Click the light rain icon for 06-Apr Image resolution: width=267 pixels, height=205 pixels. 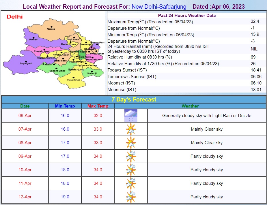[131, 115]
